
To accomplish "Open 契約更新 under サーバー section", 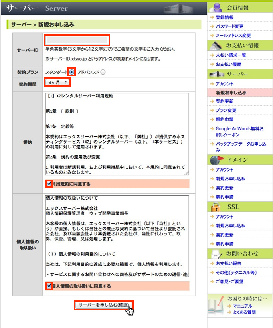I will click(x=224, y=101).
